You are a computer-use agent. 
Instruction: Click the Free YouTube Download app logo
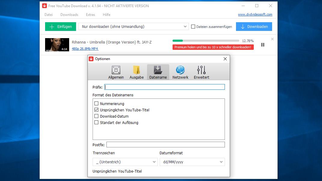click(x=44, y=6)
